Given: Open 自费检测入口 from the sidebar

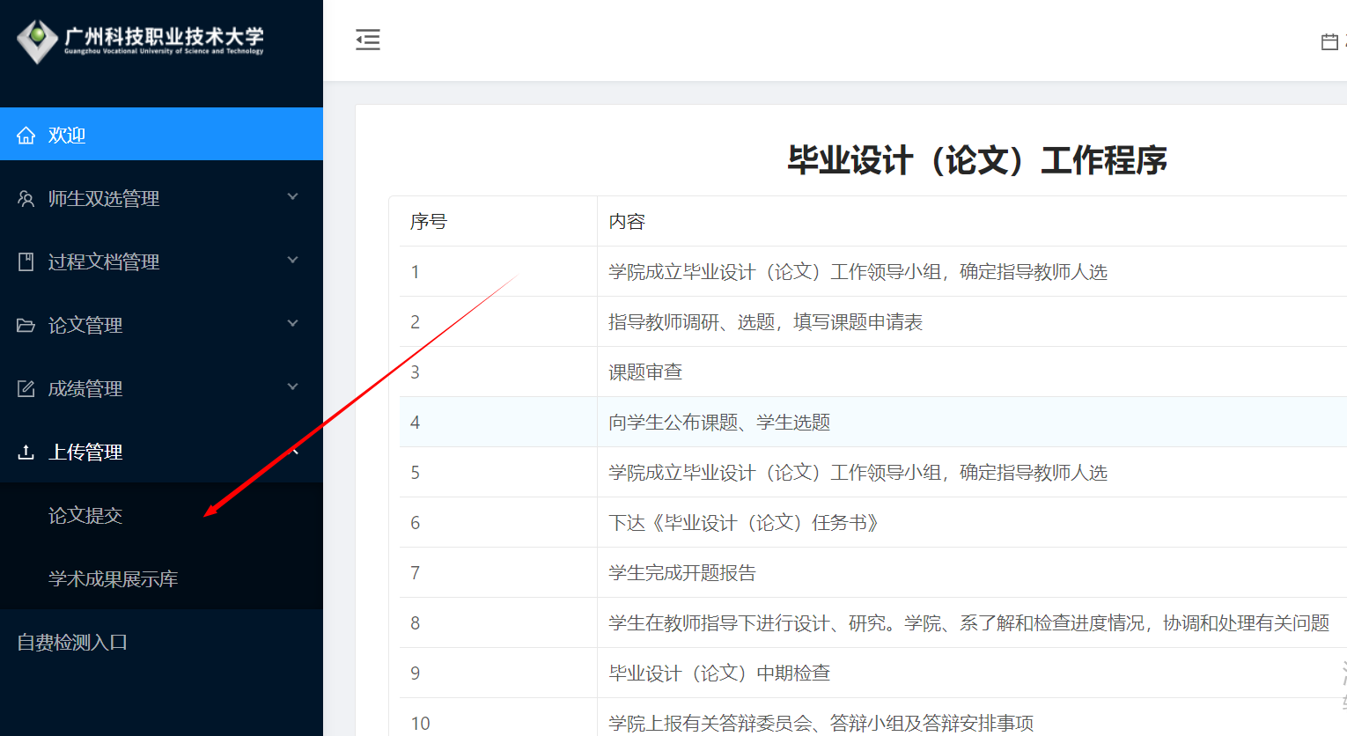Looking at the screenshot, I should coord(72,642).
